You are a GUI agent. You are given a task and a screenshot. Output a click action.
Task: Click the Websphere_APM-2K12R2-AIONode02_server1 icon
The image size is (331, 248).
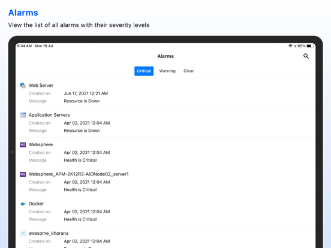pyautogui.click(x=23, y=174)
